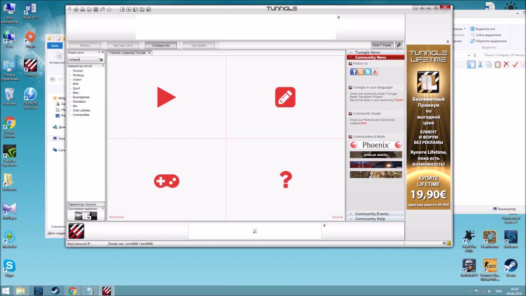Click the network tree toolbar icon
Viewport: 526px width, 296px height.
click(x=83, y=9)
